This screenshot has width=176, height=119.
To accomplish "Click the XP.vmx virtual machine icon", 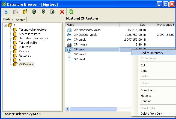I will click(69, 49).
